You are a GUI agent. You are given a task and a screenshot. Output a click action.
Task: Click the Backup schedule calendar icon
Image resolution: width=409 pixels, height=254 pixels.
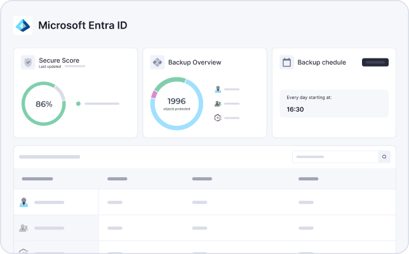[286, 62]
